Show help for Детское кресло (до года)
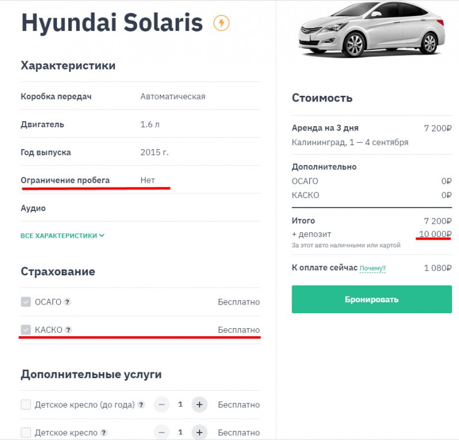 [141, 404]
